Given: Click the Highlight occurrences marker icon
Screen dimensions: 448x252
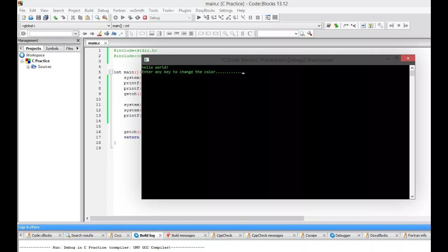Looking at the screenshot, I should [99, 34].
